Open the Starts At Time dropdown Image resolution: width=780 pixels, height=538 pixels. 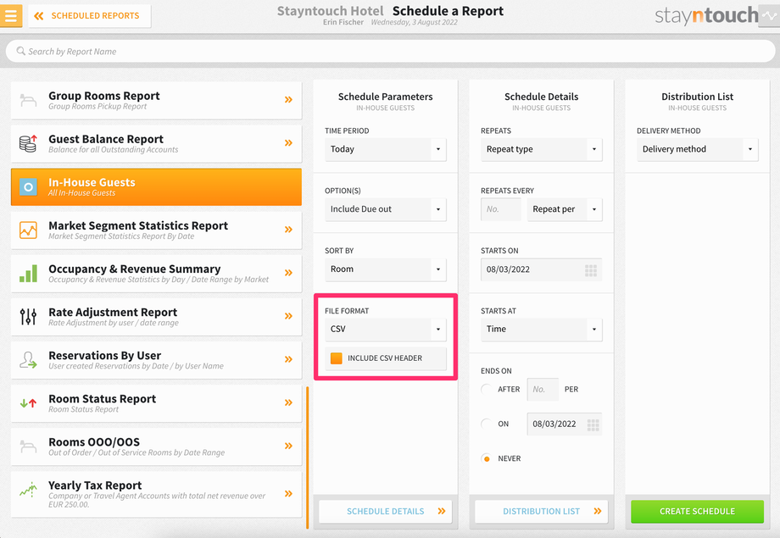click(541, 330)
